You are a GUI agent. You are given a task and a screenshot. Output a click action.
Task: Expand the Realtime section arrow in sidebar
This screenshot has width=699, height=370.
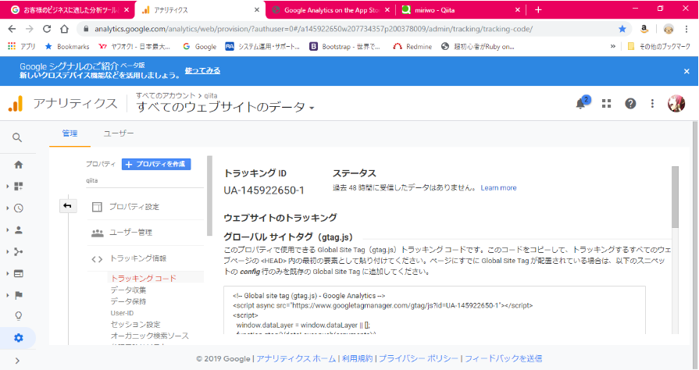(7, 208)
